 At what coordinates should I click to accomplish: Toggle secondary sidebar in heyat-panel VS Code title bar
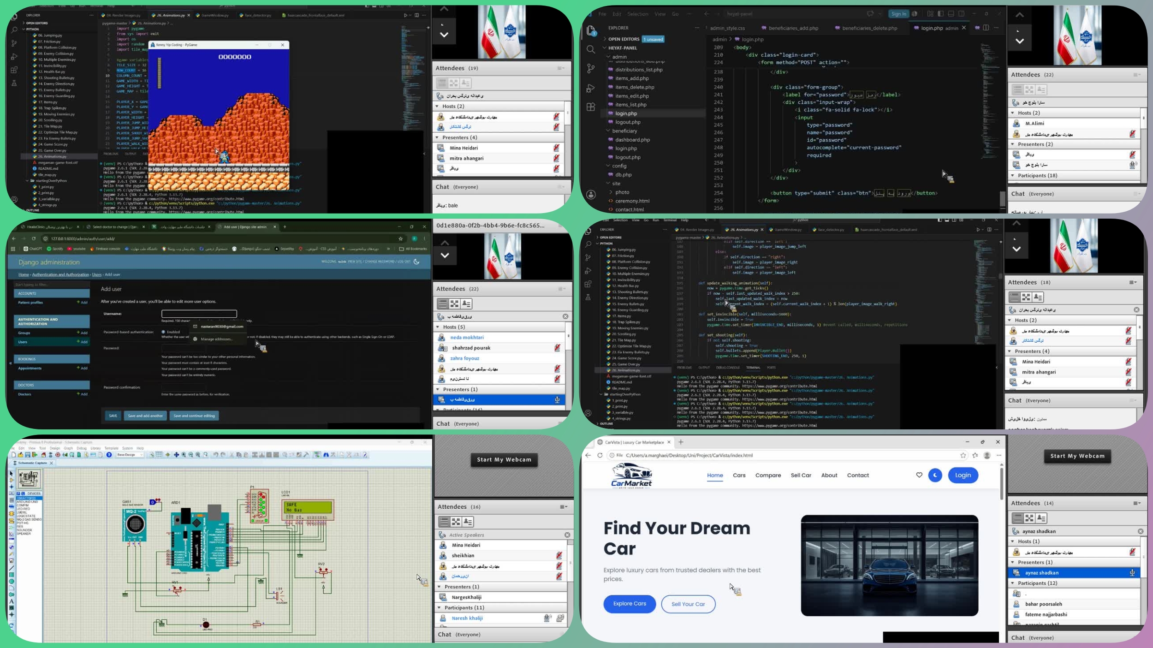pyautogui.click(x=961, y=14)
